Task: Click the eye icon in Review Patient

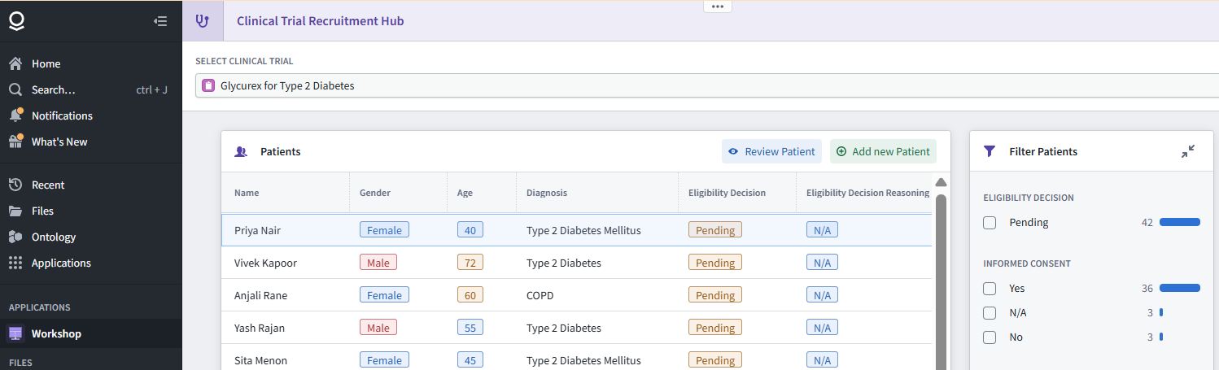Action: 733,151
